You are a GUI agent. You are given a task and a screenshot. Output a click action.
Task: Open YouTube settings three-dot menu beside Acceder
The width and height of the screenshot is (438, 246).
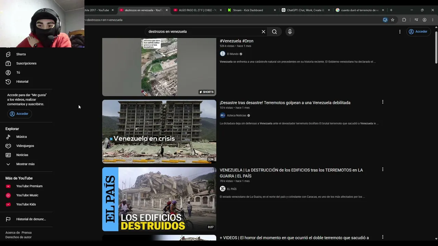[x=400, y=31]
